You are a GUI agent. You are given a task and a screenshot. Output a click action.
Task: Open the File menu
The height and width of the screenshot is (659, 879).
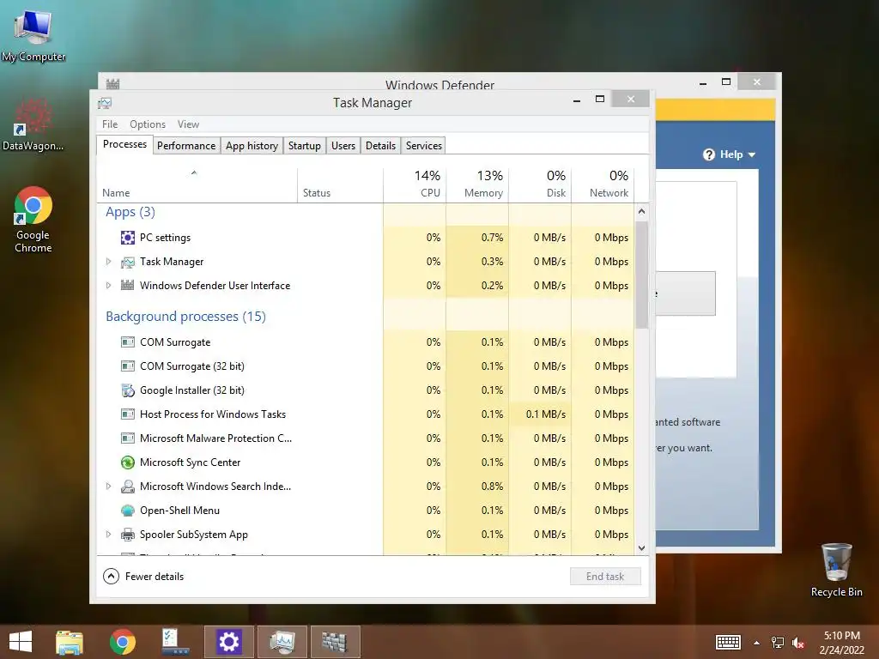pyautogui.click(x=110, y=124)
